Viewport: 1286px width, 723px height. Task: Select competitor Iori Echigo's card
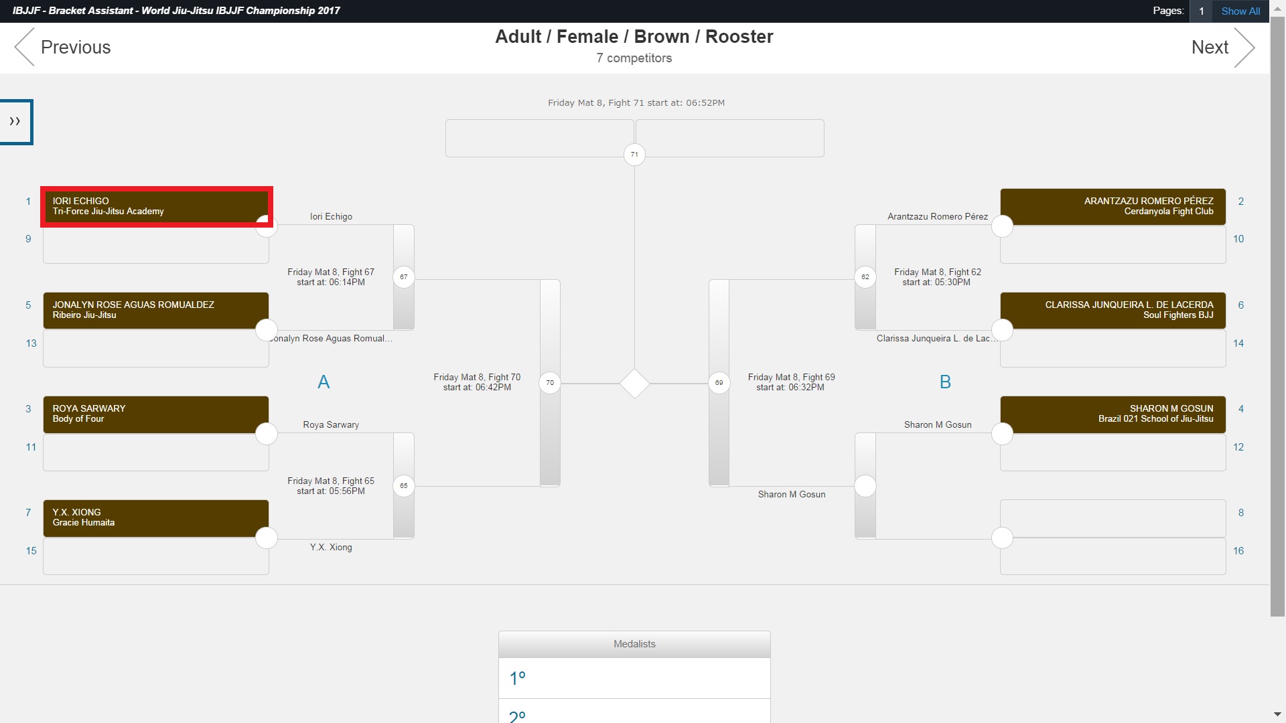[x=155, y=206]
